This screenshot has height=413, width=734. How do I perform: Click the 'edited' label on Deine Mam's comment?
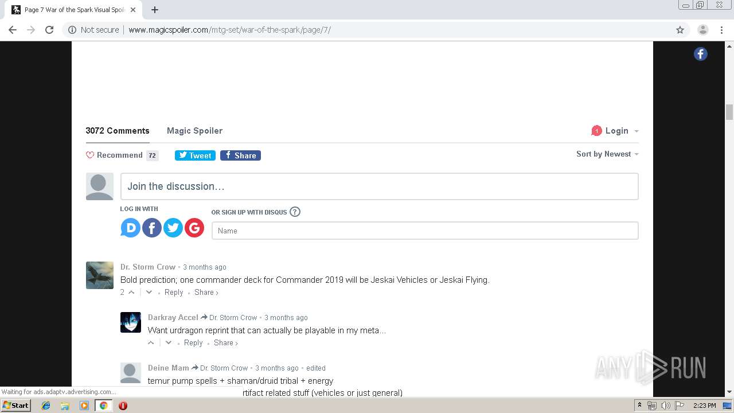click(316, 368)
